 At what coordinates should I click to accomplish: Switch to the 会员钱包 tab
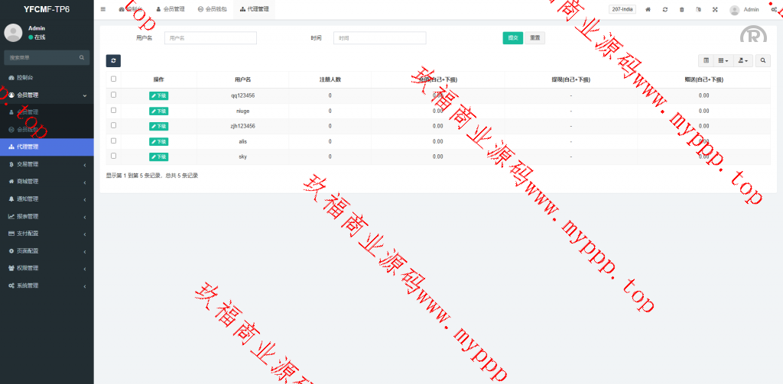212,9
